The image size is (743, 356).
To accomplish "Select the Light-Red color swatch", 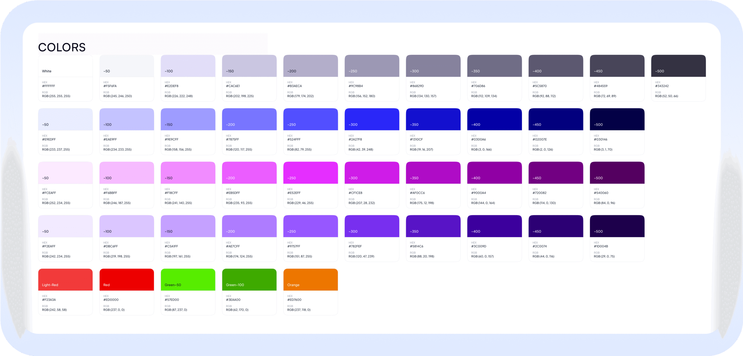I will tap(65, 279).
